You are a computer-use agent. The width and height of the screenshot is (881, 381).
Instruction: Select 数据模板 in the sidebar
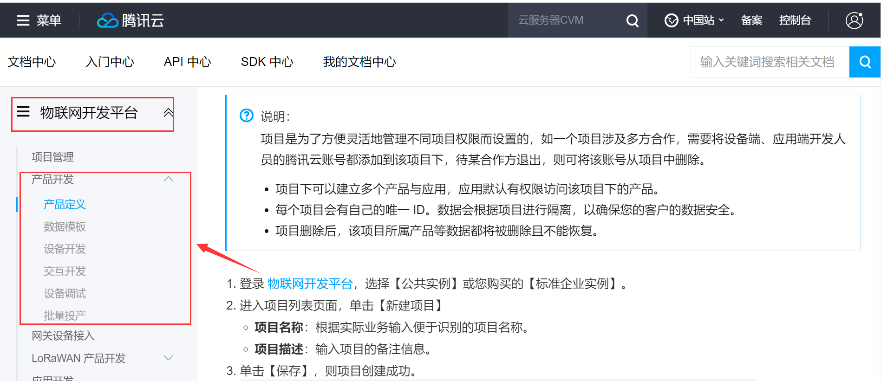click(x=65, y=226)
